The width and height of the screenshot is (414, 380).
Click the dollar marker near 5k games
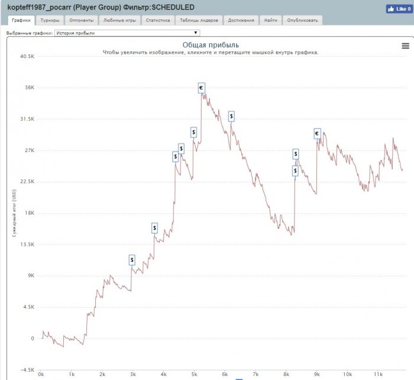193,132
